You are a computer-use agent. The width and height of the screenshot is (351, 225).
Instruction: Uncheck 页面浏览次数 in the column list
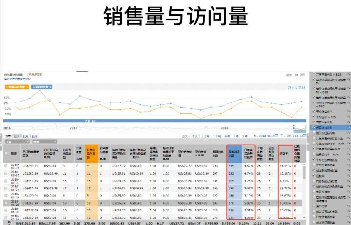[314, 122]
